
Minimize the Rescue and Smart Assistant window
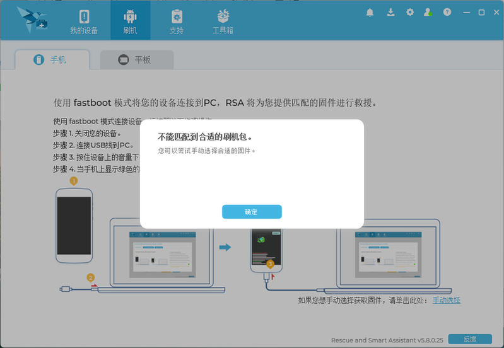click(x=466, y=12)
